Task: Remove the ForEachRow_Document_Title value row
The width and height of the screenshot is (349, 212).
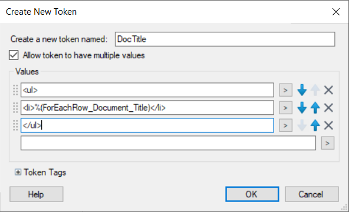Action: (x=328, y=108)
